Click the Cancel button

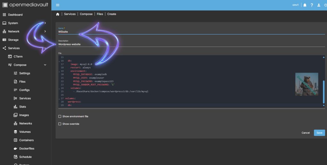coord(306,133)
